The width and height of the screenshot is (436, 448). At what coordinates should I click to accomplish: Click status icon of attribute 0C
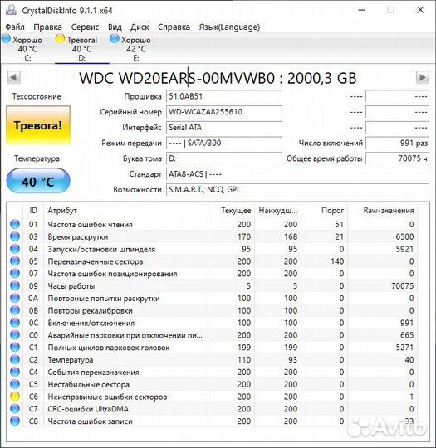[x=15, y=323]
